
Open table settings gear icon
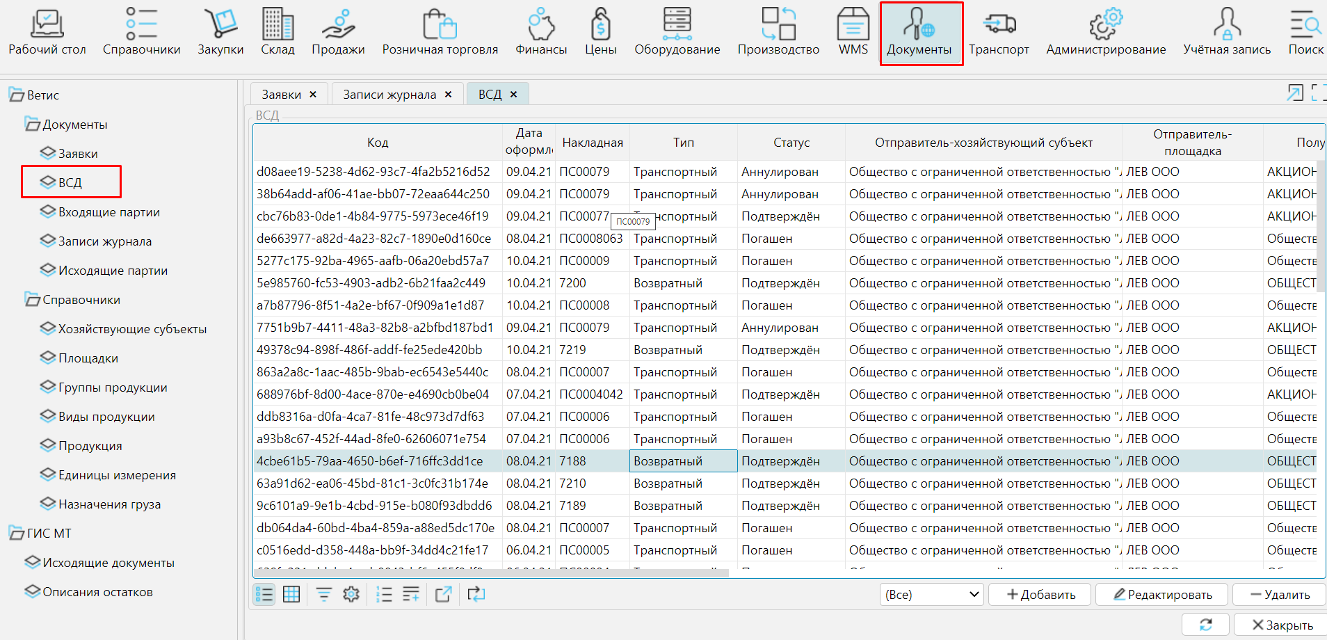(x=351, y=594)
